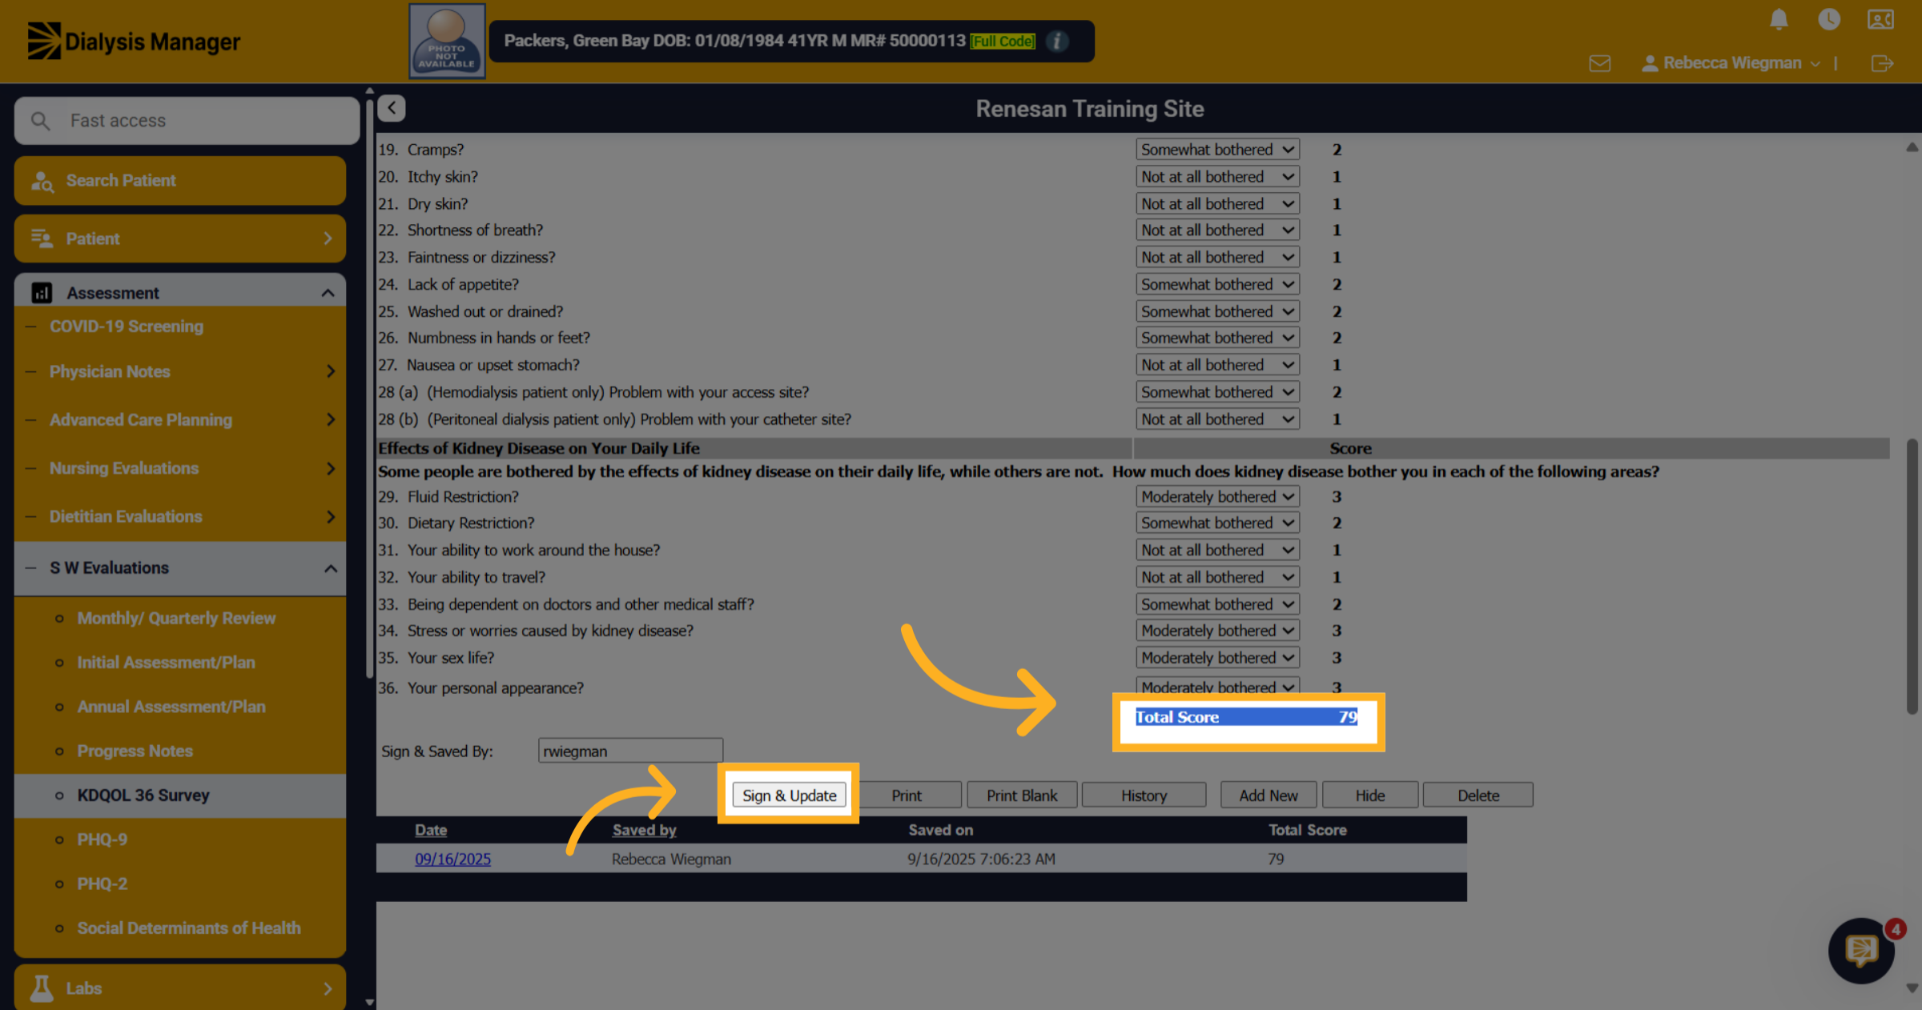Select Monthly/ Quarterly Review
Viewport: 1922px width, 1010px height.
point(175,618)
